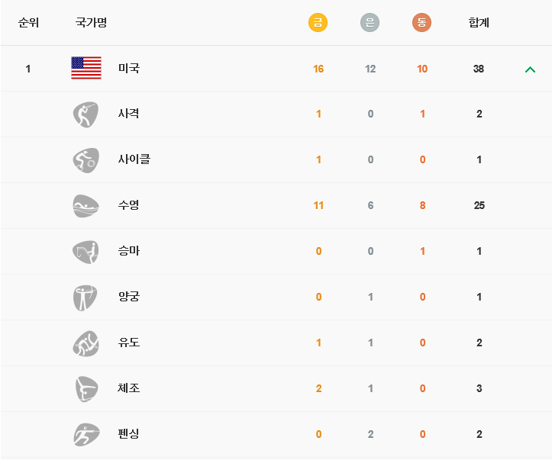Click the gymnastics (체조) sport icon

point(86,389)
